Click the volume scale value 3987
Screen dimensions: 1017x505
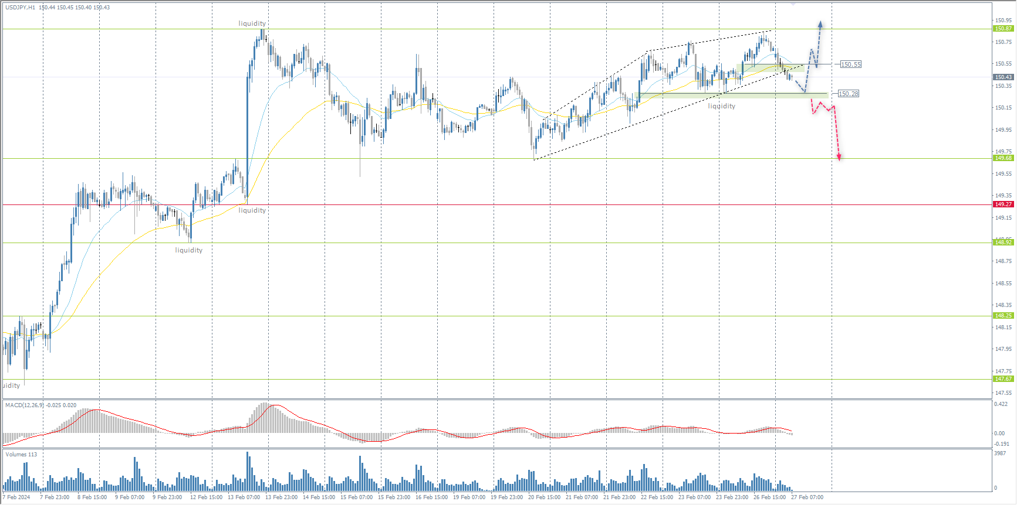point(1000,453)
